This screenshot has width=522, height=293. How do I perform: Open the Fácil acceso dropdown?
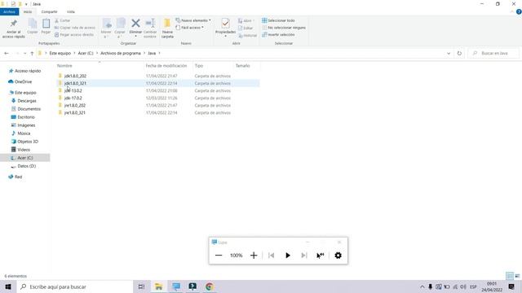click(x=190, y=28)
